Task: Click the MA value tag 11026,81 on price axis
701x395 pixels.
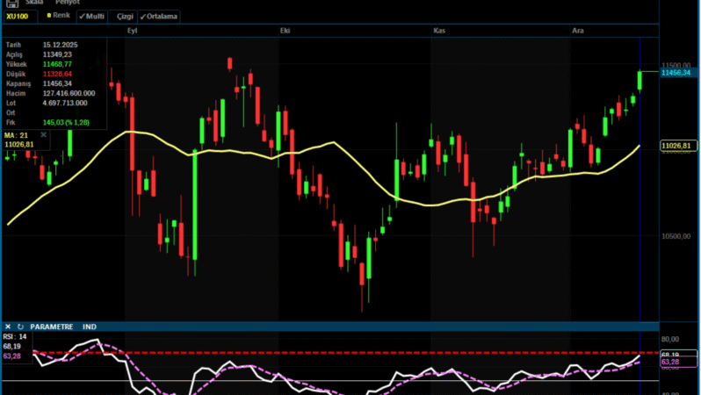Action: 676,145
